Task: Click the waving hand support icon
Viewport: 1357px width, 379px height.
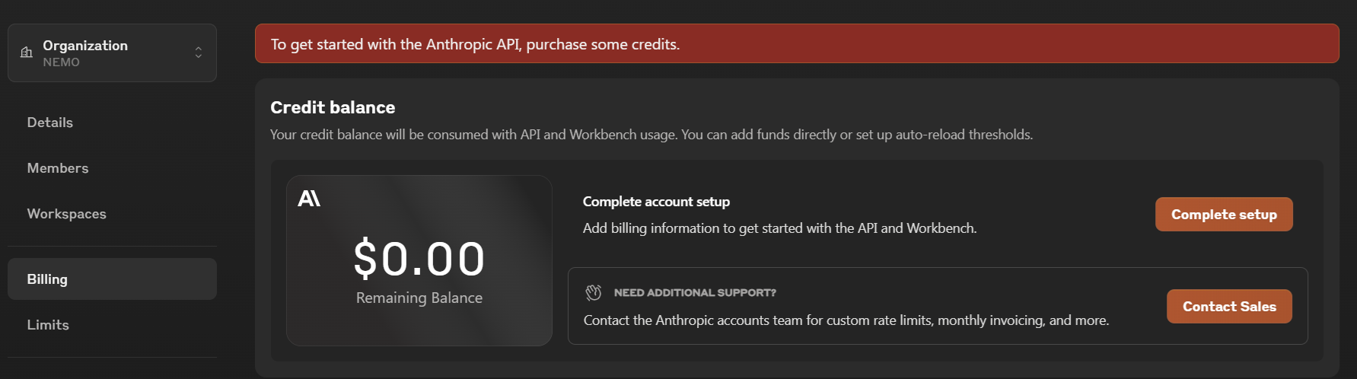Action: coord(594,292)
